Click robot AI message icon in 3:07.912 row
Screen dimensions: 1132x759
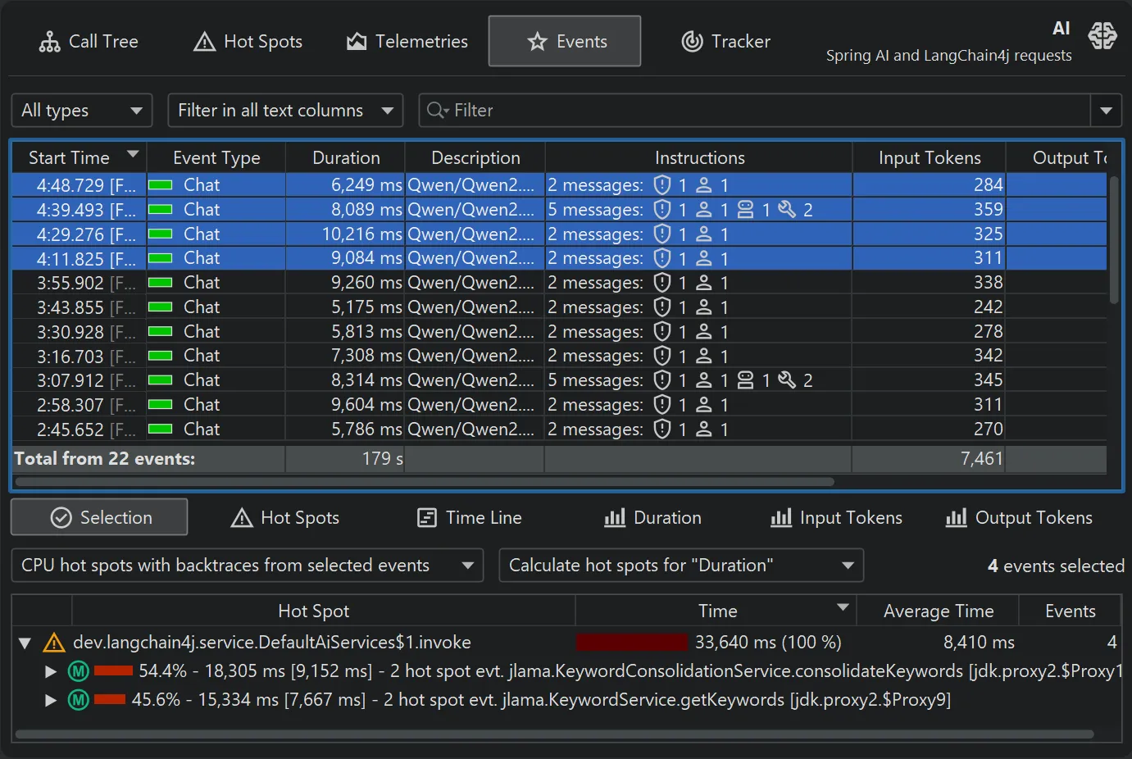[745, 379]
